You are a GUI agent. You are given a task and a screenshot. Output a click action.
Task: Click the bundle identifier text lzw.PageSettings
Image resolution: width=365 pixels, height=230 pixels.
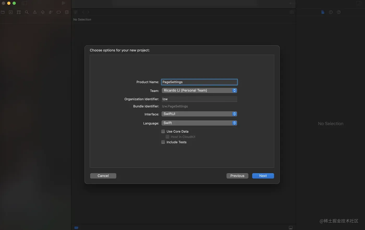pyautogui.click(x=175, y=106)
